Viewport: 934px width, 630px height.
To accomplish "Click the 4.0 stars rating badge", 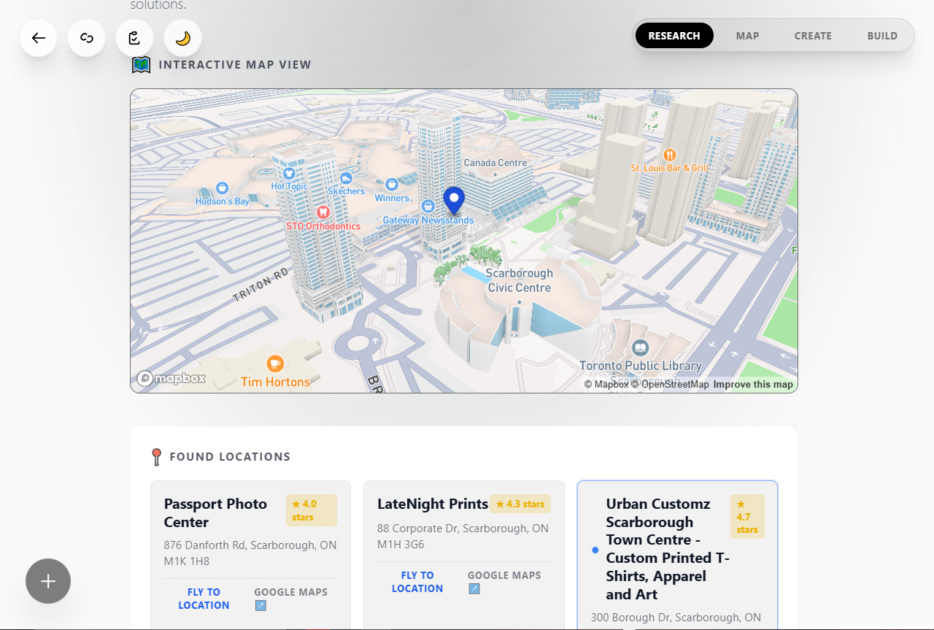I will [312, 510].
